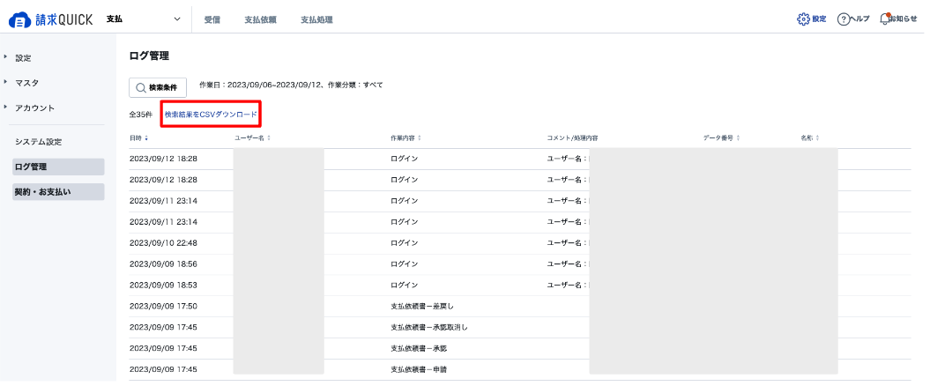Click the 2023/09/09 17:50 date cell

tap(163, 306)
